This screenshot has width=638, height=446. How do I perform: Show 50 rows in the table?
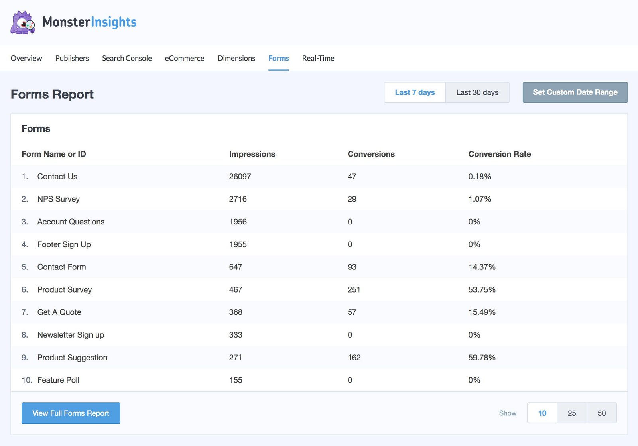[601, 413]
